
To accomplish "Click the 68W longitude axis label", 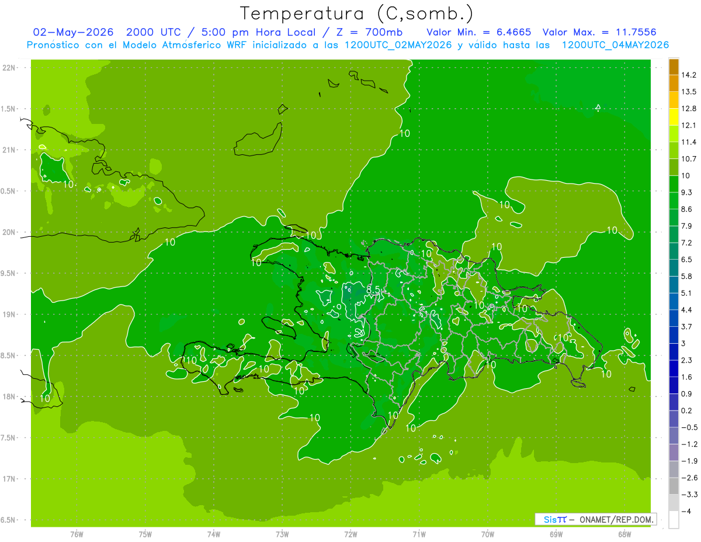I will (624, 534).
